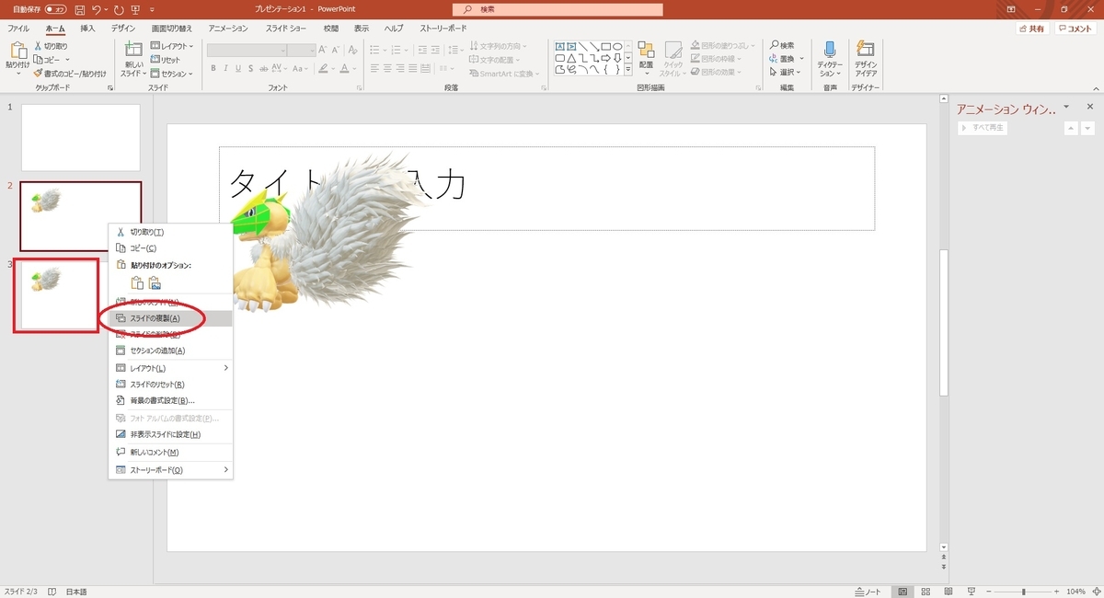
Task: Click the zoom in plus button
Action: tap(1056, 591)
